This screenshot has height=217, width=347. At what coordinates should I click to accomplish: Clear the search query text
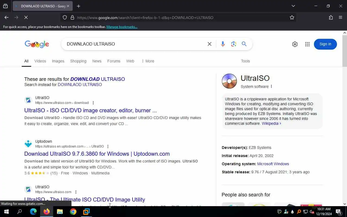pyautogui.click(x=210, y=44)
